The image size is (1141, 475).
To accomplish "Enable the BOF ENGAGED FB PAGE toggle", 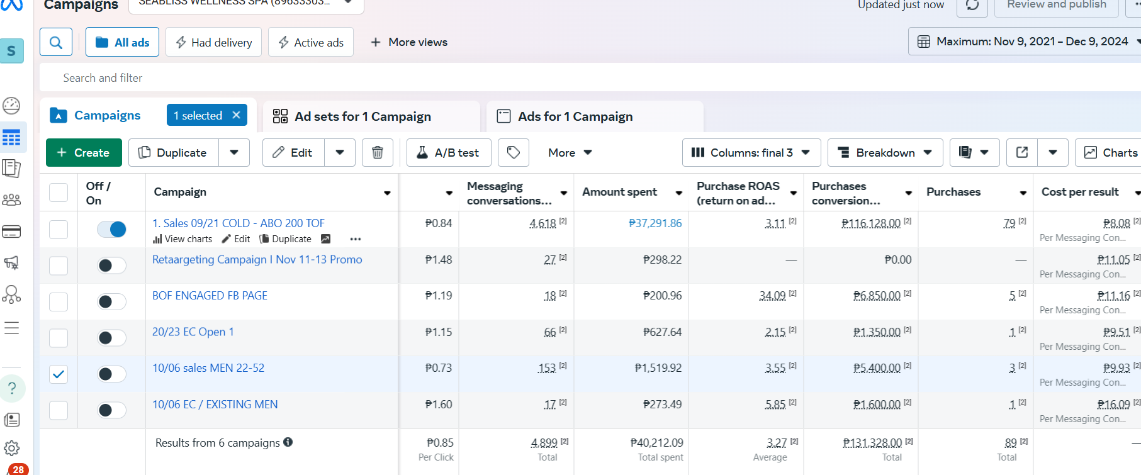I will (111, 302).
